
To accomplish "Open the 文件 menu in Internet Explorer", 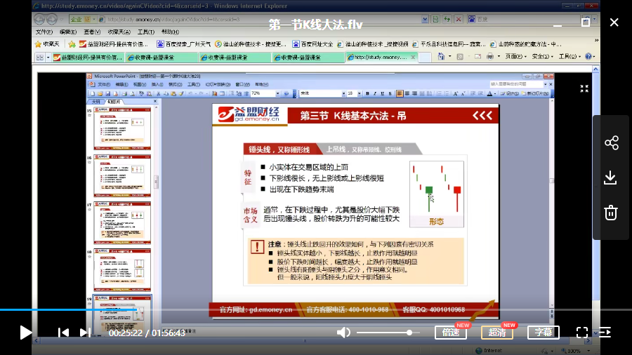I will pos(44,32).
